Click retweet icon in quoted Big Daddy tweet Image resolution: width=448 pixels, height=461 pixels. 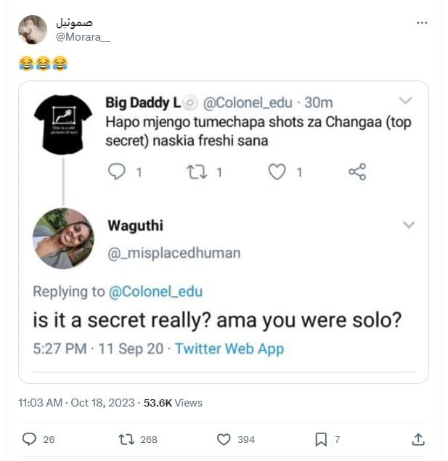195,172
